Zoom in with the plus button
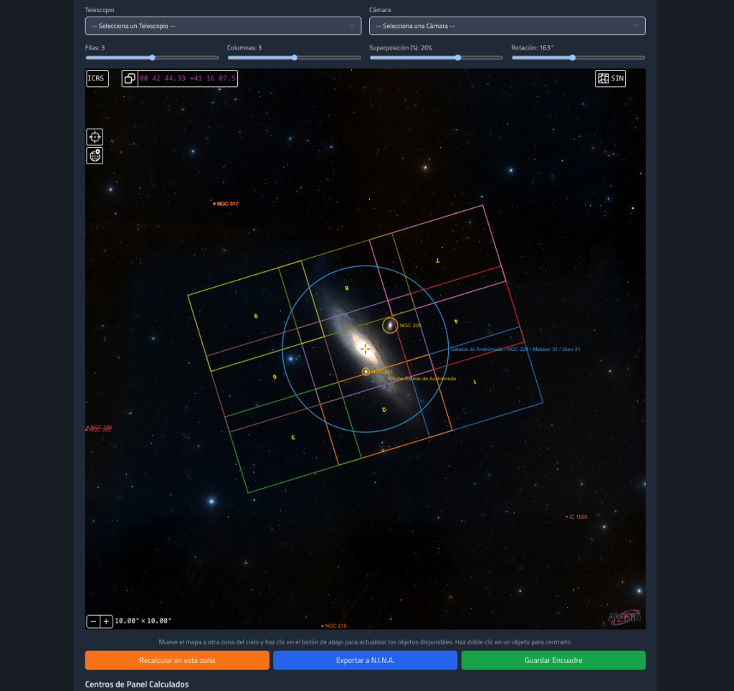The width and height of the screenshot is (734, 691). [x=106, y=621]
